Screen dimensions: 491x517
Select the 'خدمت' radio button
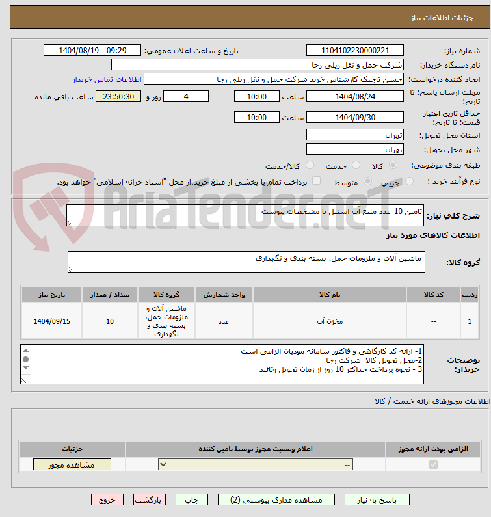tap(356, 165)
